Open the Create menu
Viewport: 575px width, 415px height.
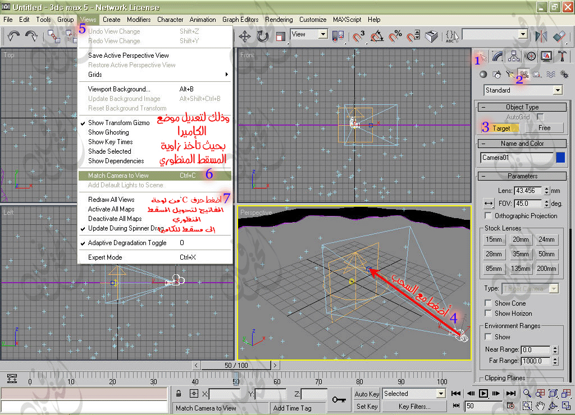click(111, 20)
